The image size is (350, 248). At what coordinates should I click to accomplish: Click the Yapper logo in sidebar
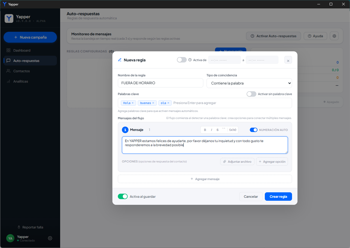pos(9,18)
